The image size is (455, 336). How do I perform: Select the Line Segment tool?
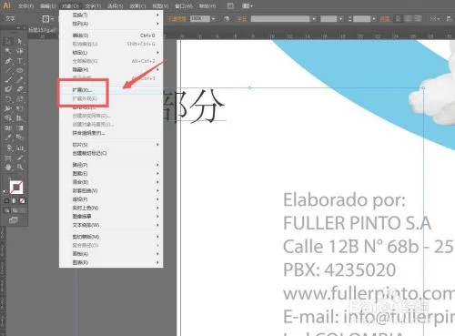[8, 70]
